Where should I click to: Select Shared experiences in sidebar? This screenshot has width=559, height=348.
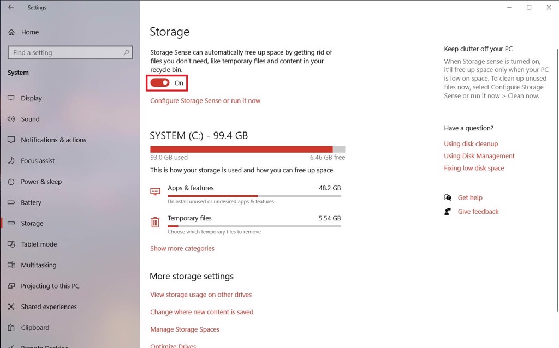(49, 307)
